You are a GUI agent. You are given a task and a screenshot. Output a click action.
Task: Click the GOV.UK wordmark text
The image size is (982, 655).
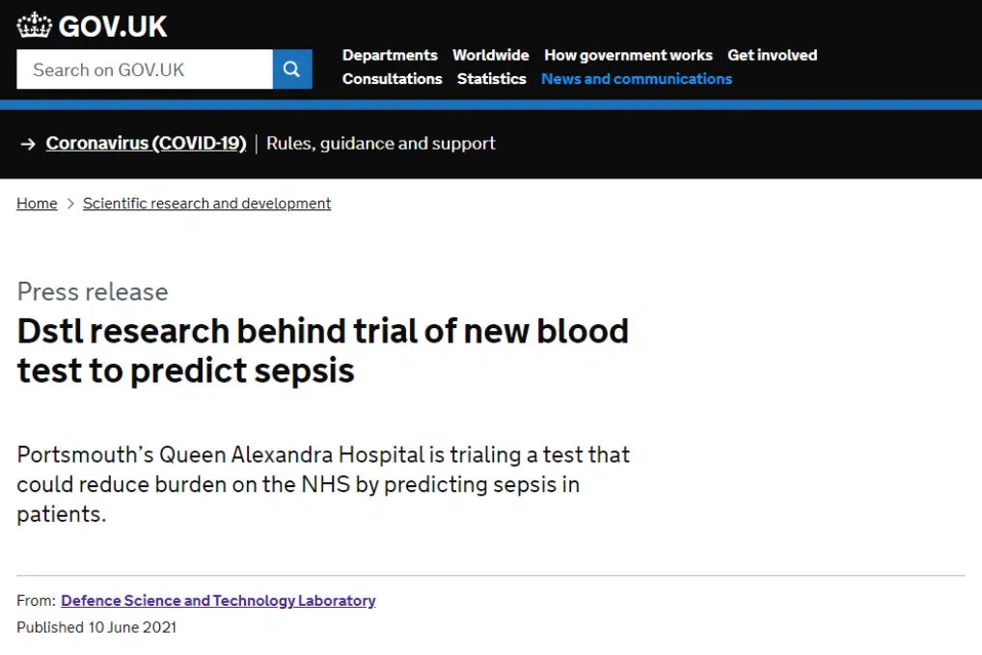113,26
